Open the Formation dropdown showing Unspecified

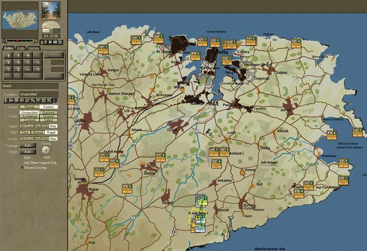pyautogui.click(x=38, y=94)
